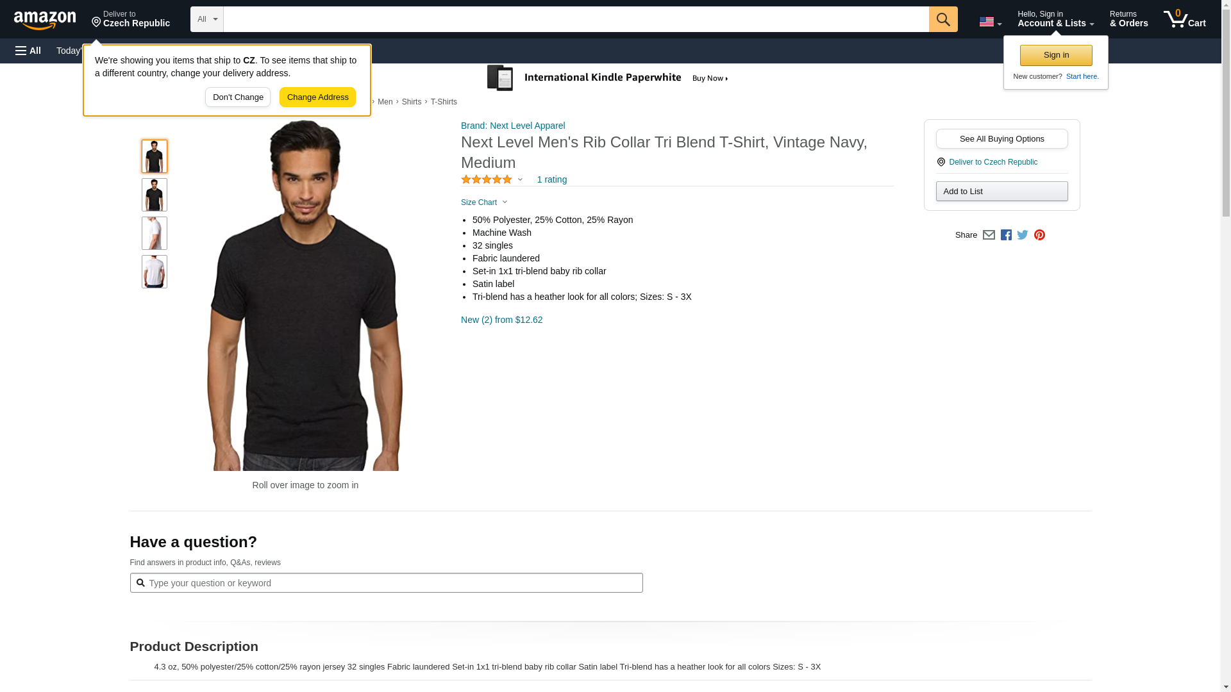This screenshot has height=692, width=1231.
Task: Share on Twitter
Action: coord(1023,235)
